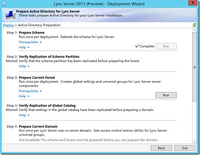Run the Prepare Current Forest step

pyautogui.click(x=166, y=95)
